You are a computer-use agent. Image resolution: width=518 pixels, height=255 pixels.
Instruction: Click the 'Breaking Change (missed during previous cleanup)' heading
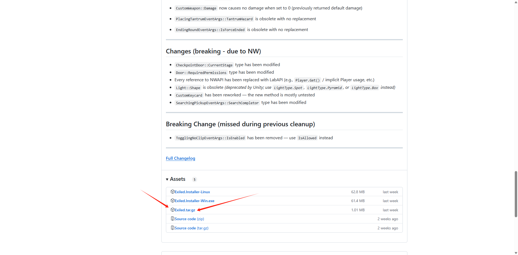(x=240, y=124)
